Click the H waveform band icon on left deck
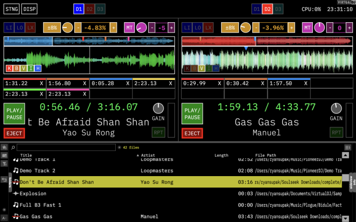The image size is (356, 222). coord(38,68)
